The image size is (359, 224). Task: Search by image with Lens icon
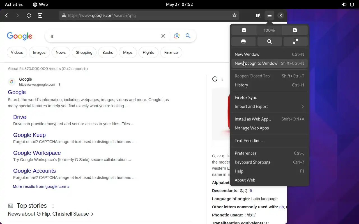[x=177, y=36]
